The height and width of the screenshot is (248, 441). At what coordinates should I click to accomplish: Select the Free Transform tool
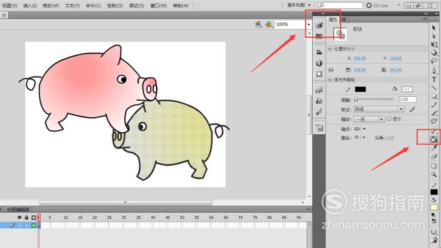(x=434, y=45)
